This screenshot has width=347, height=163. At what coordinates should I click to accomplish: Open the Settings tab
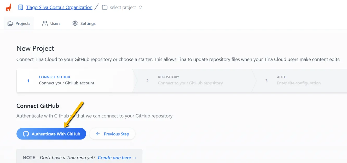[x=84, y=23]
